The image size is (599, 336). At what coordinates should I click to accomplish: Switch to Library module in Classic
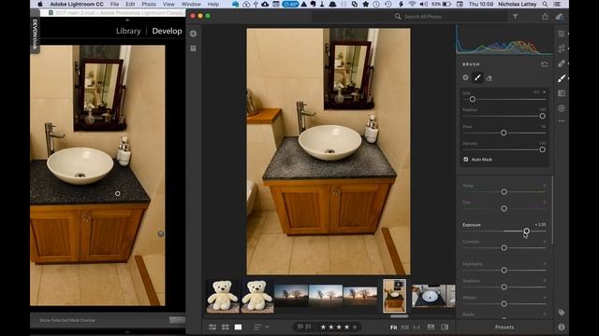click(x=128, y=31)
